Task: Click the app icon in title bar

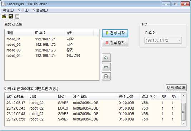Action: [x=4, y=4]
